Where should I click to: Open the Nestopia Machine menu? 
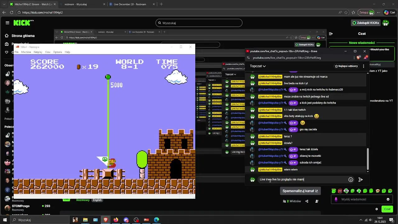click(x=26, y=52)
